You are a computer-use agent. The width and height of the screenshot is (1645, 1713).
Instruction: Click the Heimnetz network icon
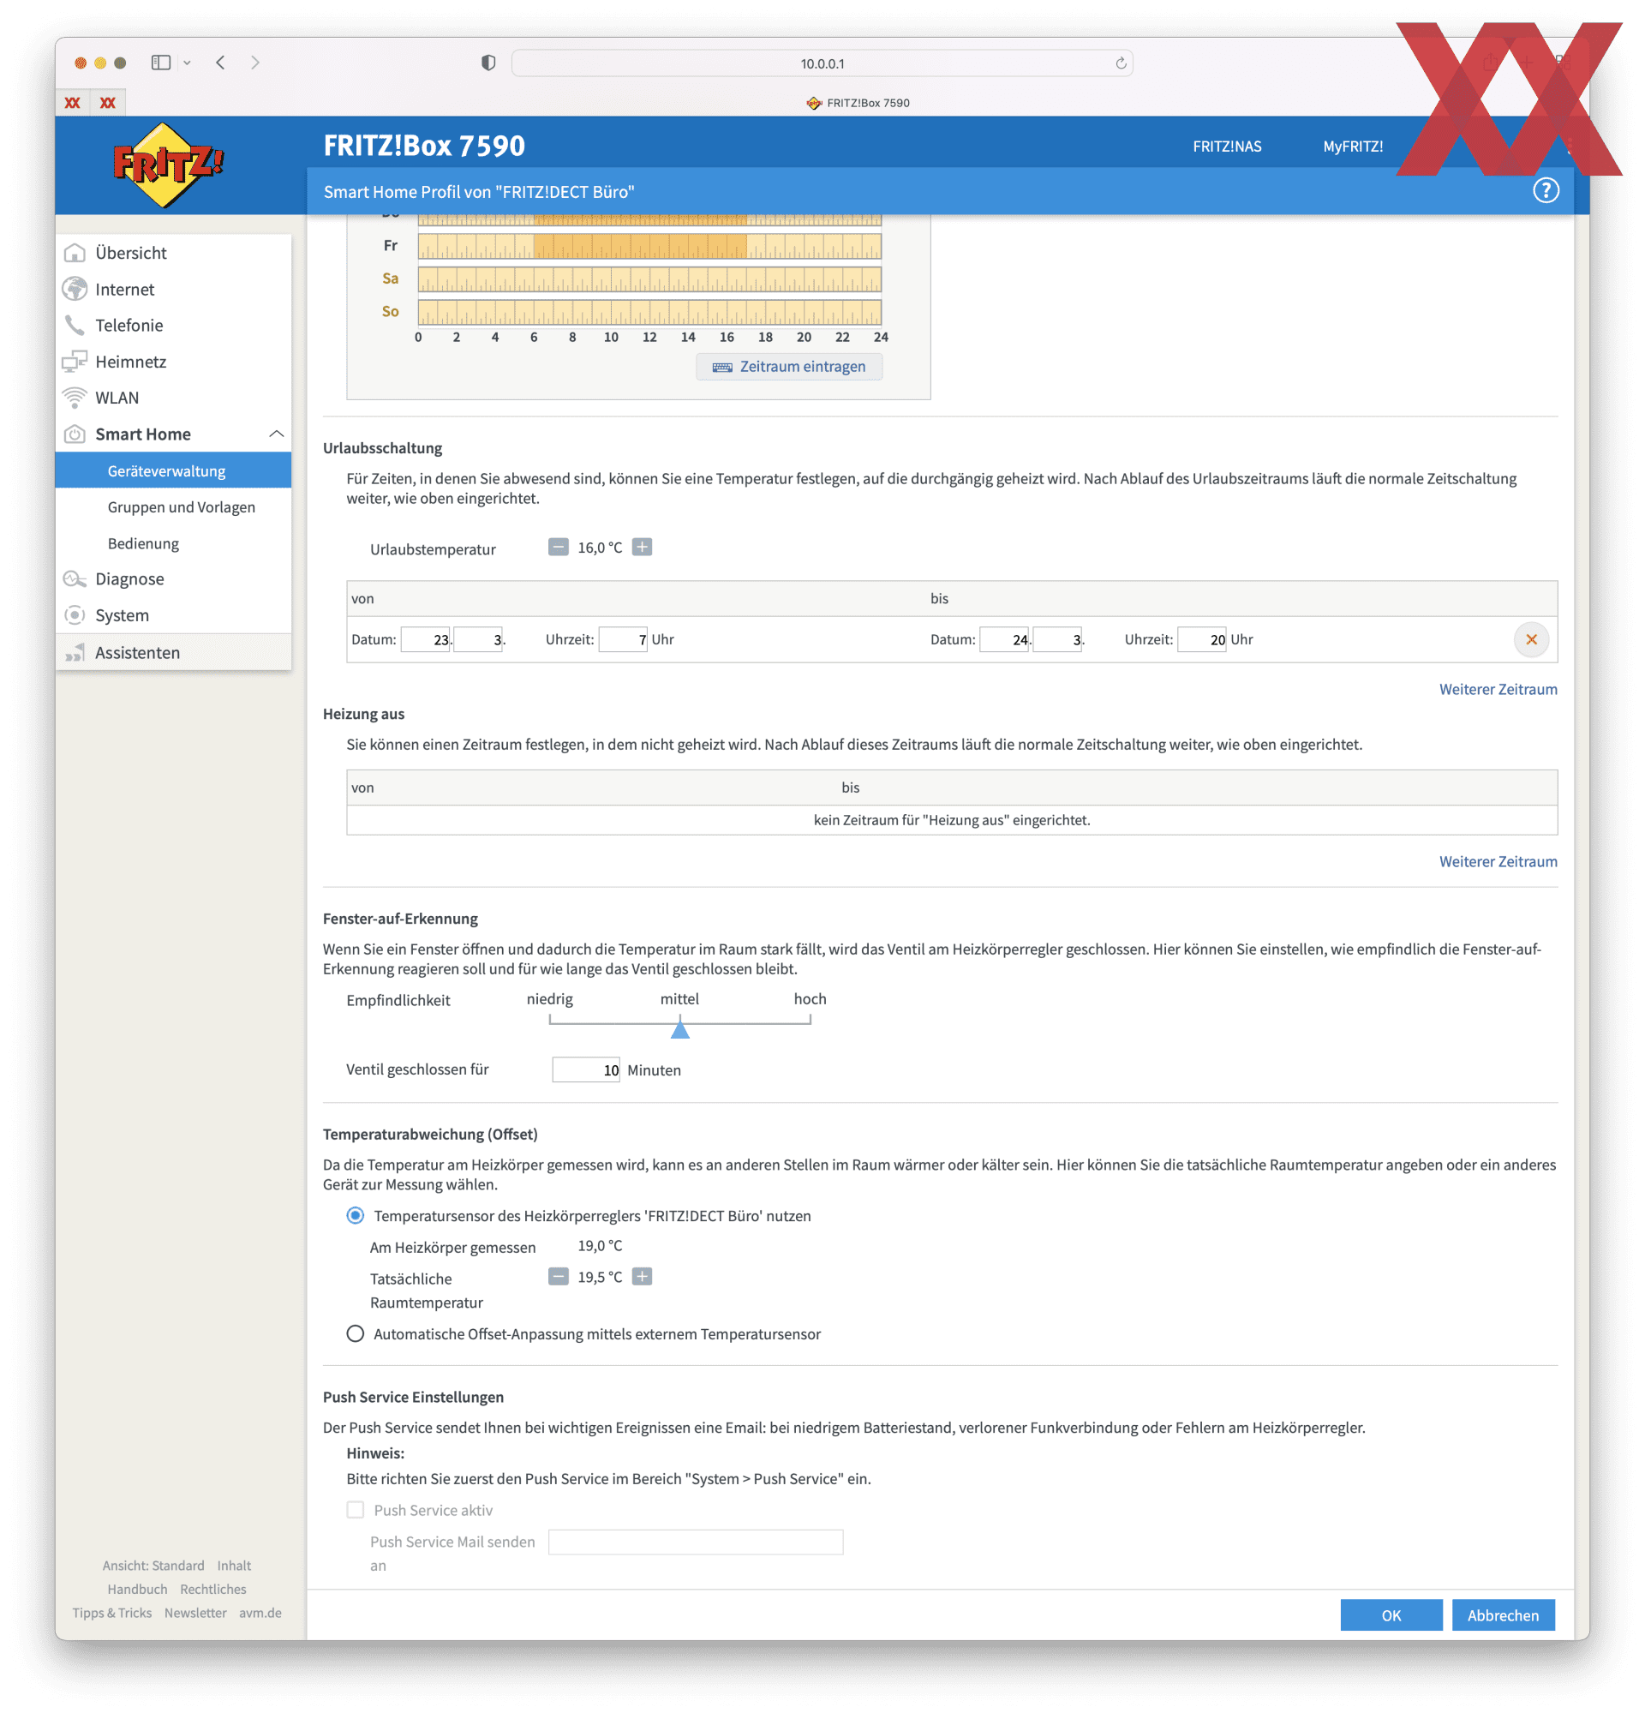75,361
